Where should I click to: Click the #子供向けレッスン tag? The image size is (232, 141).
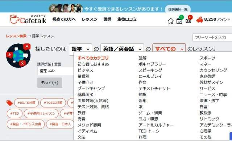point(41,114)
